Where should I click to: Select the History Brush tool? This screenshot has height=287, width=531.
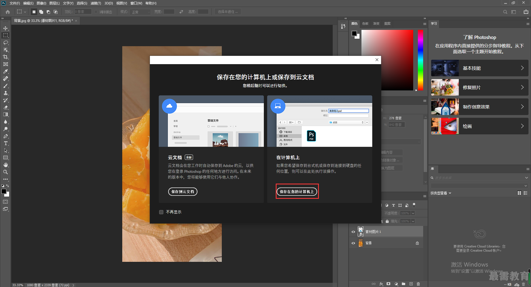(6, 100)
